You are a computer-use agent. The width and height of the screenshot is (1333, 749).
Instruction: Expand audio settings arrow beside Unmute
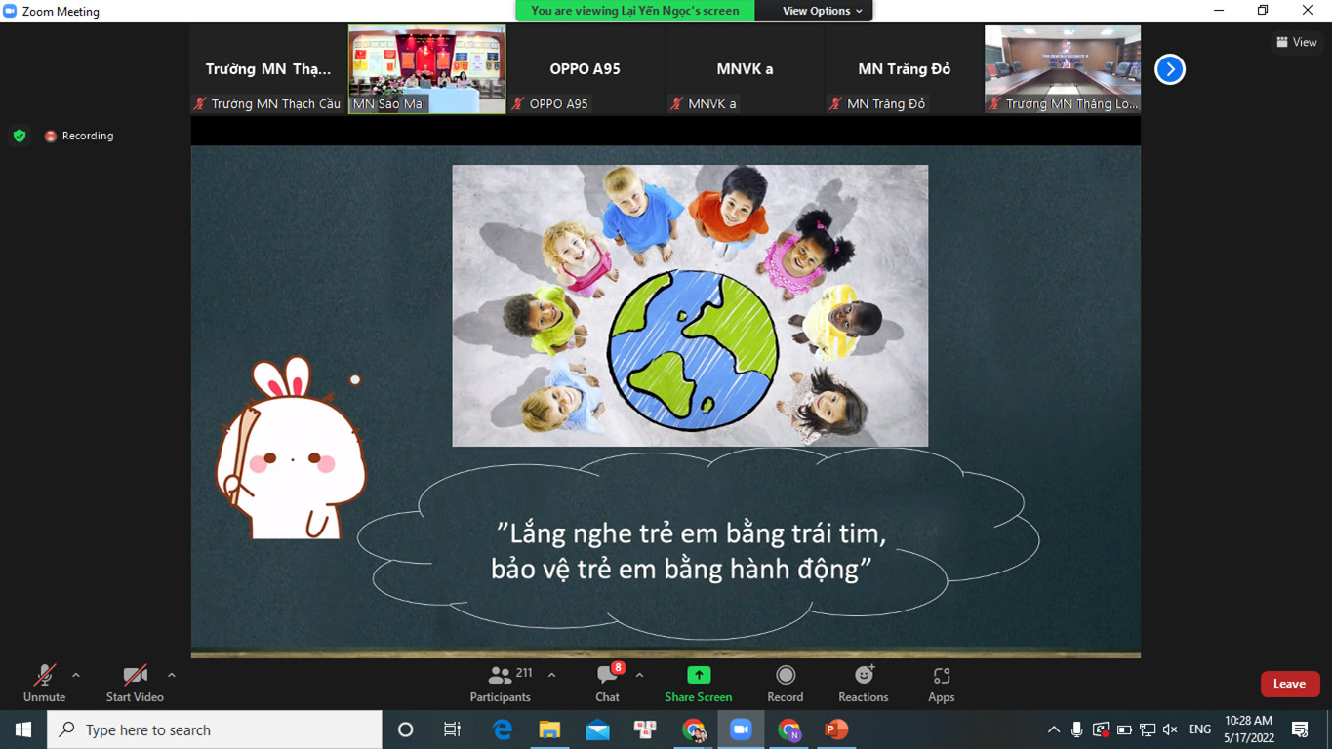click(x=76, y=675)
